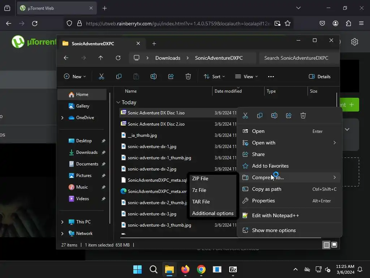
Task: Click the Rename icon in context menu
Action: 274,115
